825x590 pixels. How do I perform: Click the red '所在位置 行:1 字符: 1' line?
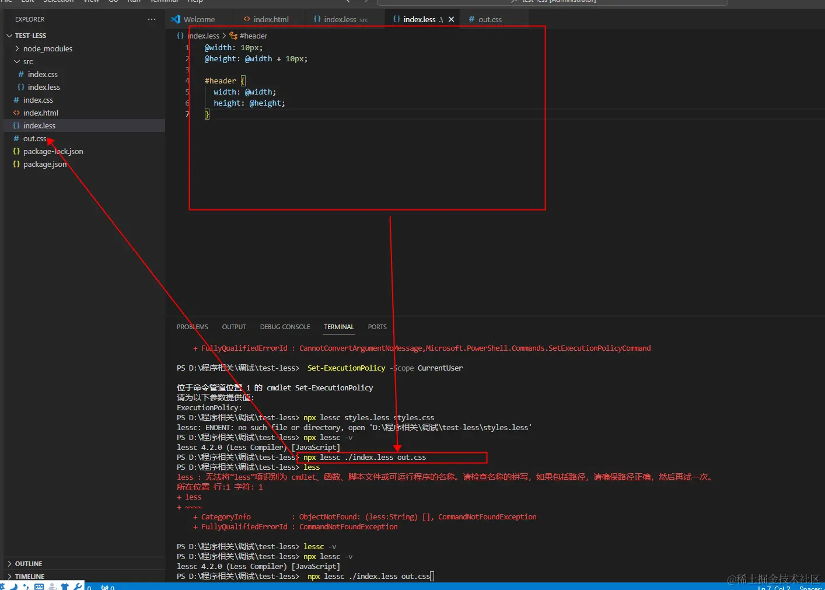(220, 487)
